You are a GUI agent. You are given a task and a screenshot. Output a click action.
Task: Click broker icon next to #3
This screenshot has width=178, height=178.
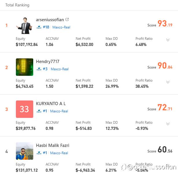point(39,69)
